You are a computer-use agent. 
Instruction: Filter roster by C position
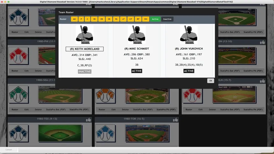click(x=87, y=19)
